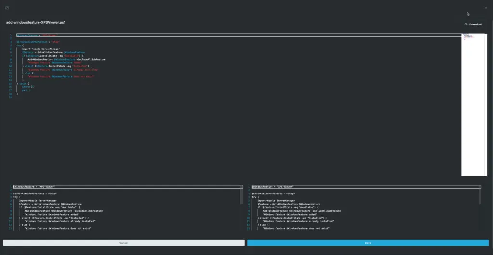Click 'try {' line in top editor
This screenshot has height=255, width=493.
click(x=20, y=46)
